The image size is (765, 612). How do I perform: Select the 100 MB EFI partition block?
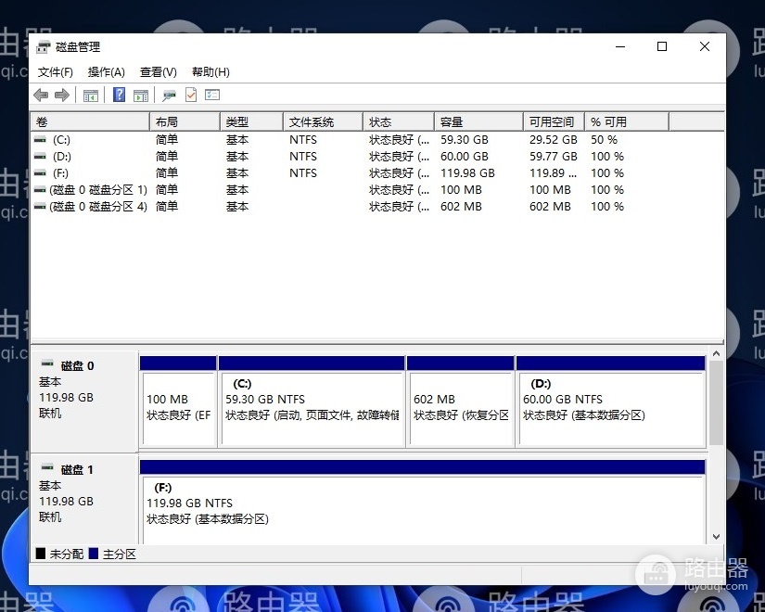(178, 402)
